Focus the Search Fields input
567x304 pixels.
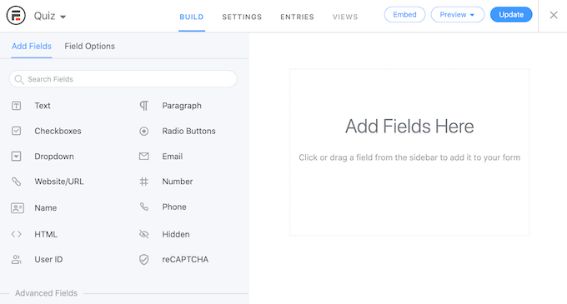click(x=123, y=79)
